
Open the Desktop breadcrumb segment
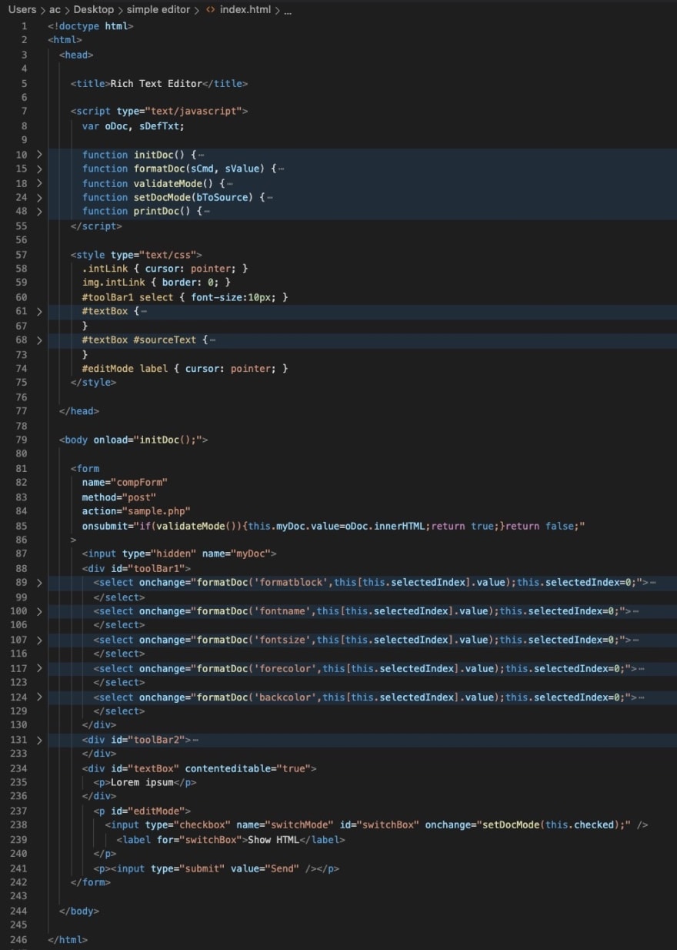click(94, 10)
